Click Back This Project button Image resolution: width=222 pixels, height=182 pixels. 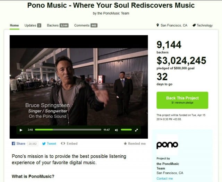click(x=182, y=100)
